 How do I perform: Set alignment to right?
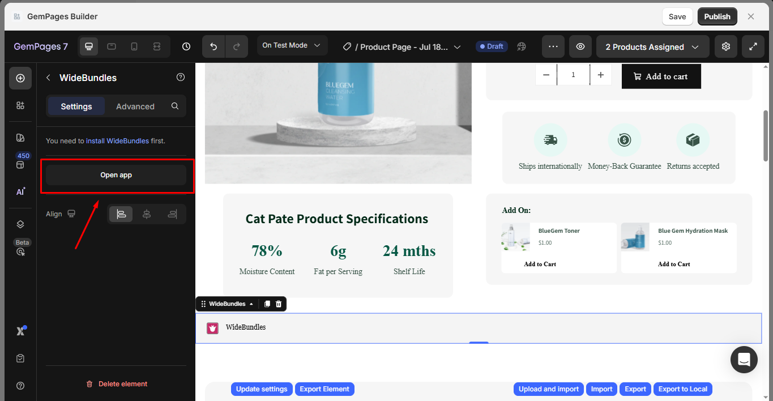point(172,214)
